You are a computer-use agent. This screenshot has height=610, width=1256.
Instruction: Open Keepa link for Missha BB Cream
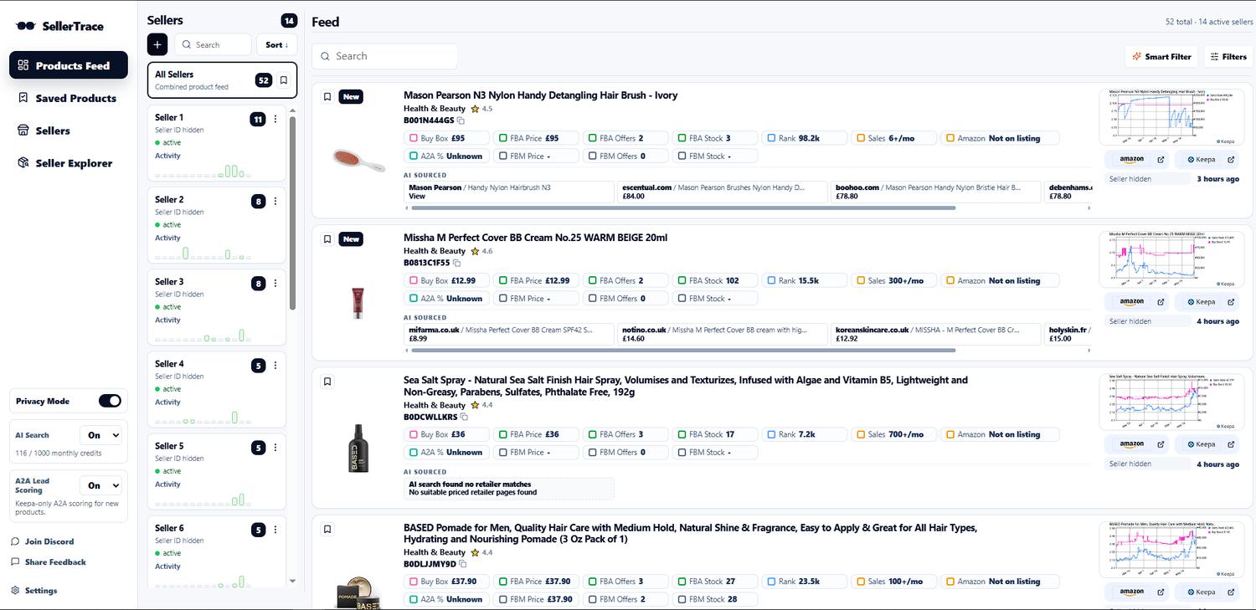pos(1206,302)
